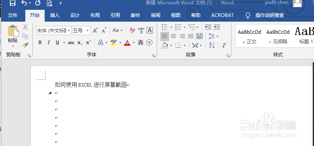Click the Shading paint bucket icon

coord(165,46)
